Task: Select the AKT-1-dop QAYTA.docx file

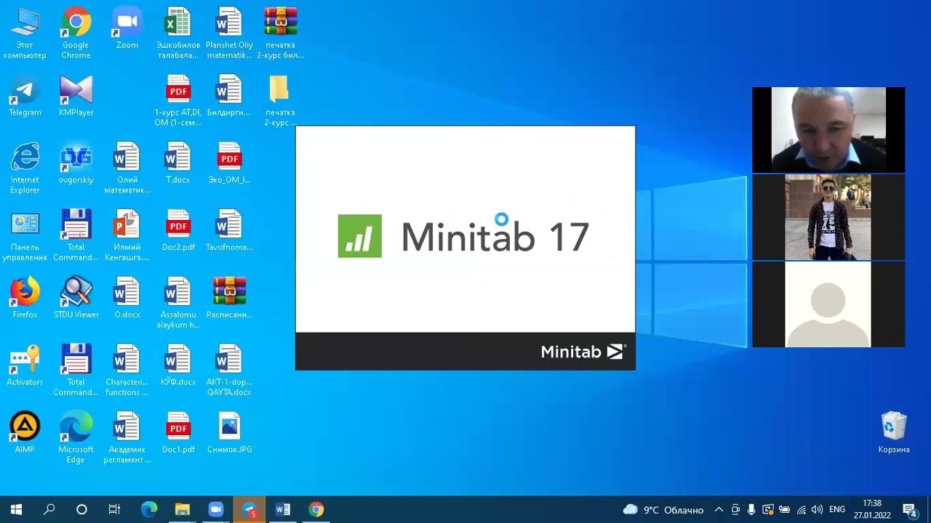Action: (229, 371)
